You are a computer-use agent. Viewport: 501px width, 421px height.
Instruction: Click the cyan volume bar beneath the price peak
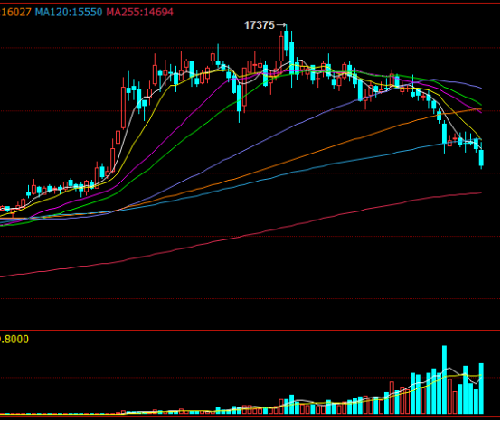pos(291,405)
